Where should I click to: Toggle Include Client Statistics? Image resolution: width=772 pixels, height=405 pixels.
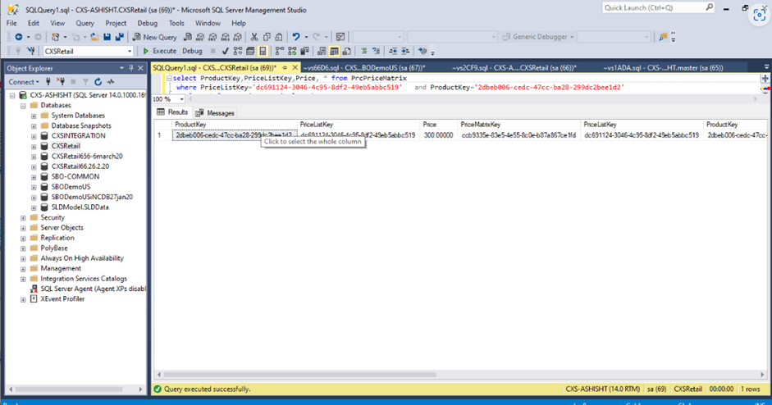tap(304, 51)
